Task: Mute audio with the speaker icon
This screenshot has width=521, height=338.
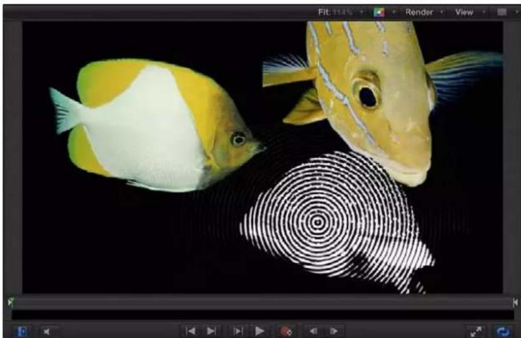Action: (47, 331)
